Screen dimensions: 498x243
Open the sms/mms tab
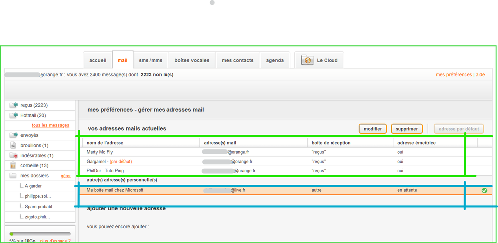coord(150,60)
